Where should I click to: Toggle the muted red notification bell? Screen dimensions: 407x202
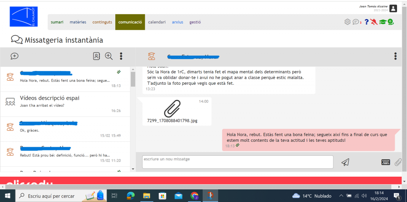374,22
